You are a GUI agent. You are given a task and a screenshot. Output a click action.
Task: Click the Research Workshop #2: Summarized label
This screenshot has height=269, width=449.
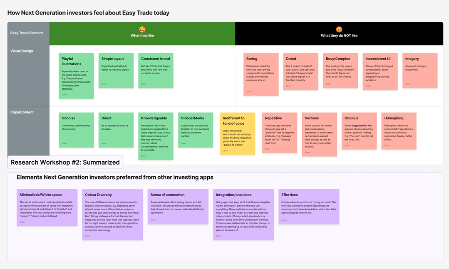tap(65, 162)
